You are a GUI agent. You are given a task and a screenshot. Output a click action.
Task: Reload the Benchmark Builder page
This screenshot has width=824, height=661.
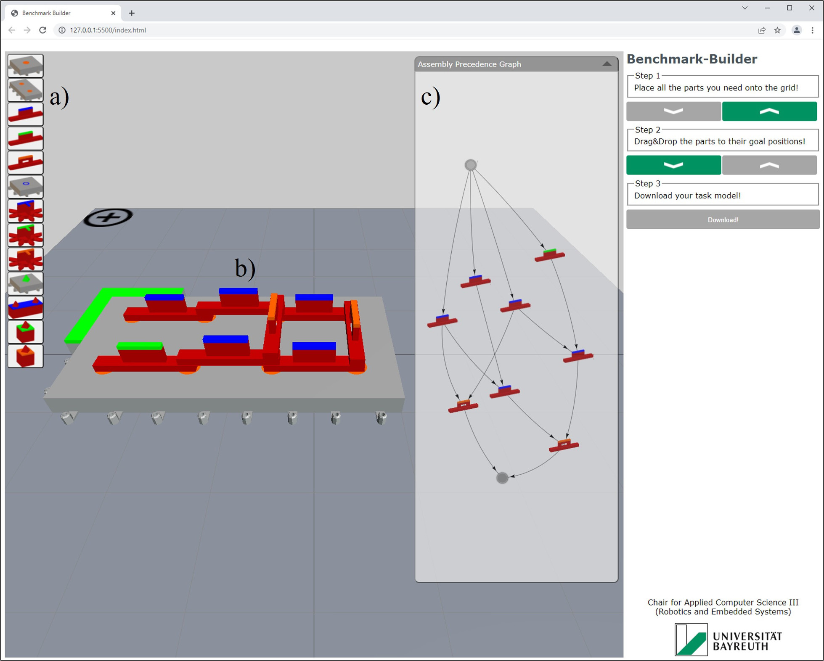pyautogui.click(x=42, y=30)
